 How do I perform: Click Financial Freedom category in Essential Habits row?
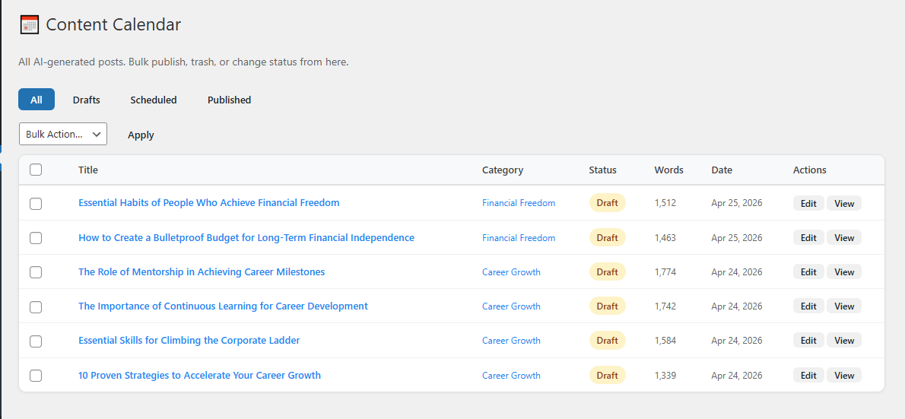pos(519,203)
